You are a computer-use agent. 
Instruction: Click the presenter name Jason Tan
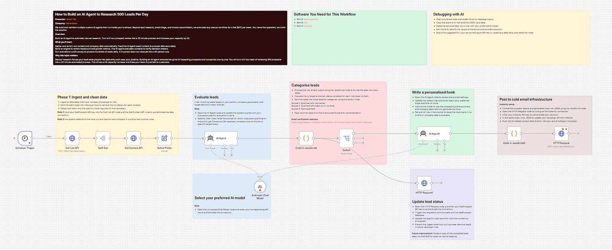(x=71, y=19)
